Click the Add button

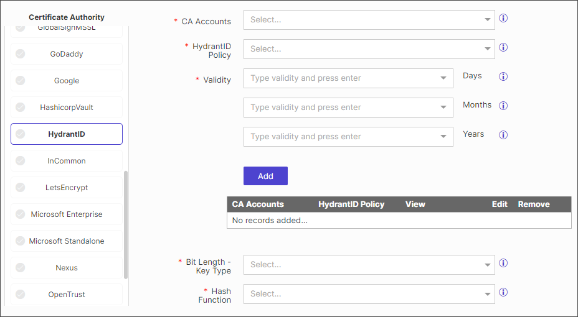(265, 176)
